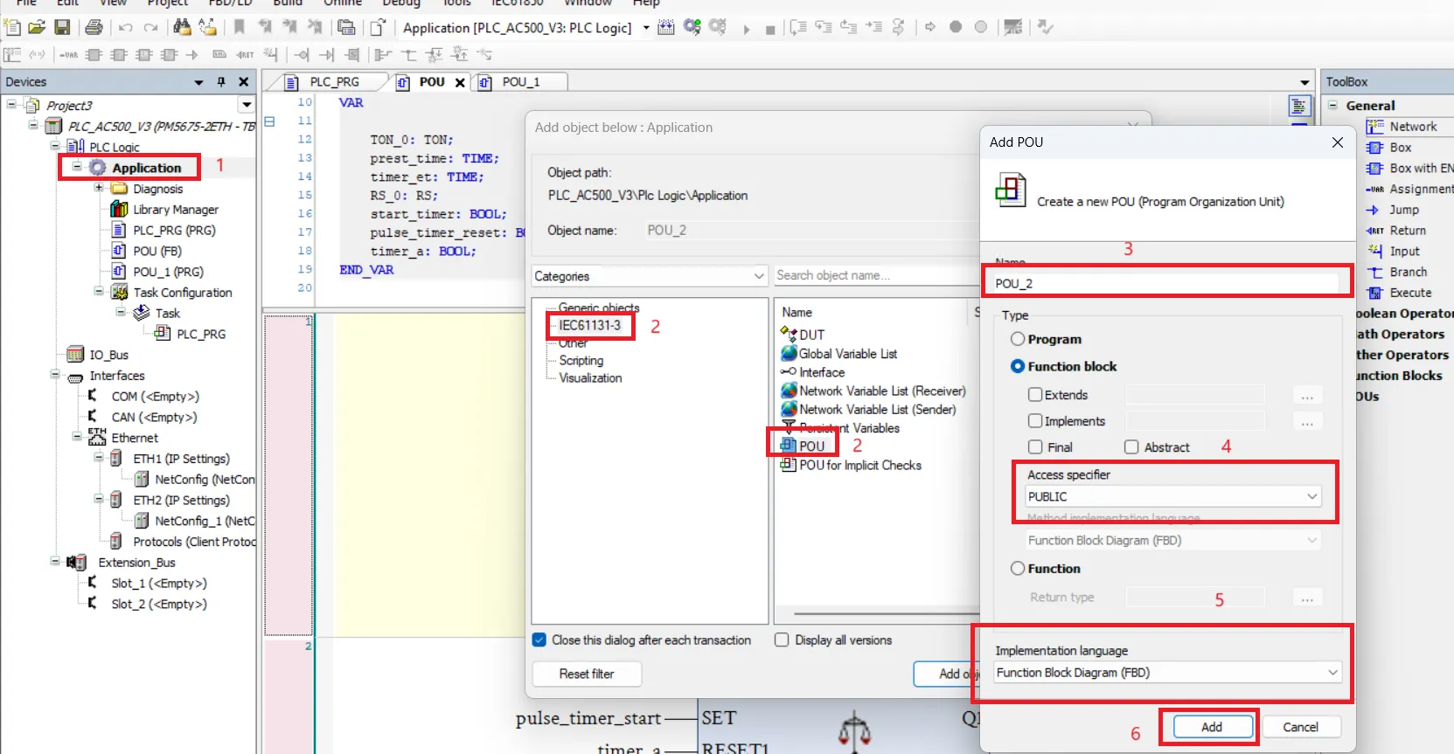The width and height of the screenshot is (1454, 754).
Task: Click the Find binoculars icon
Action: (182, 27)
